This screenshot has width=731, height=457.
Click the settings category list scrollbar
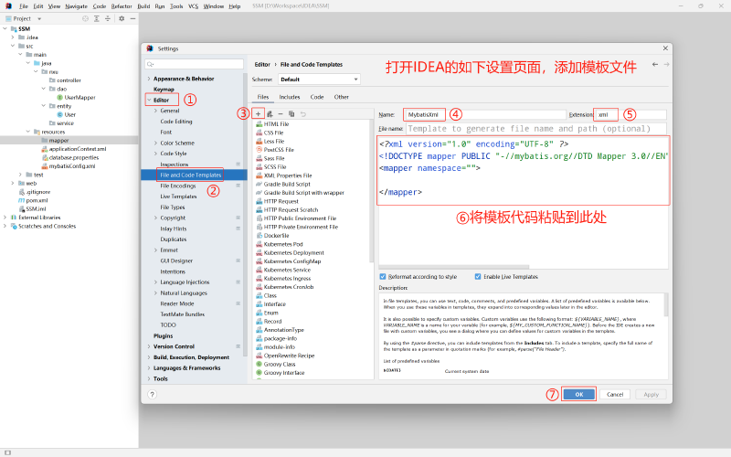(245, 215)
